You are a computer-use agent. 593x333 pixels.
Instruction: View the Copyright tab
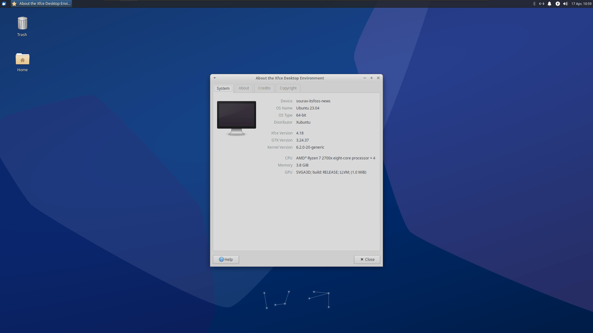[288, 88]
